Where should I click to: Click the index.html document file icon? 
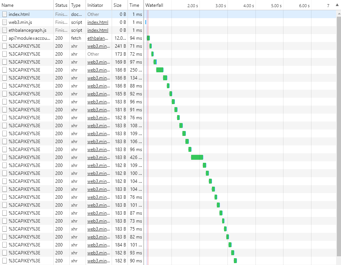tap(4, 14)
